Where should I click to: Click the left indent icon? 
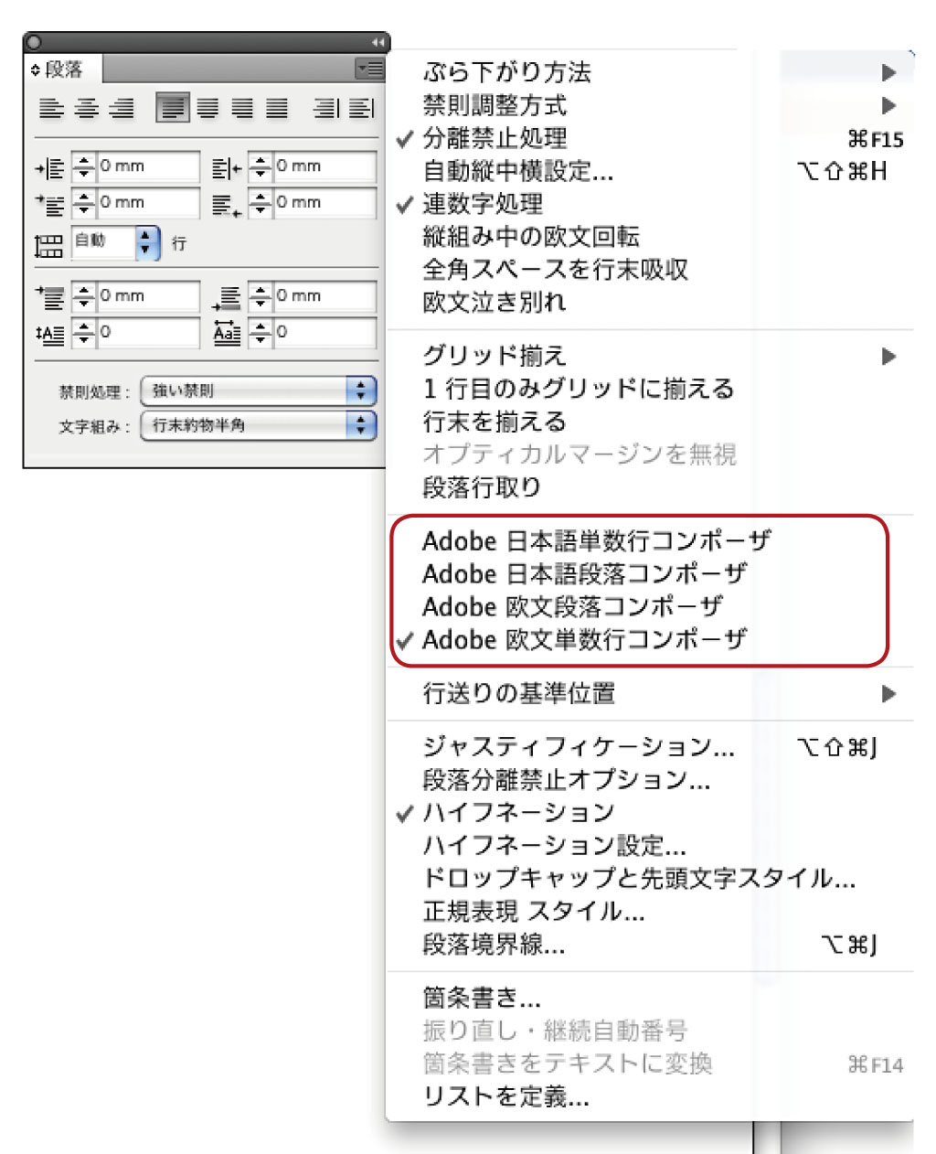50,168
